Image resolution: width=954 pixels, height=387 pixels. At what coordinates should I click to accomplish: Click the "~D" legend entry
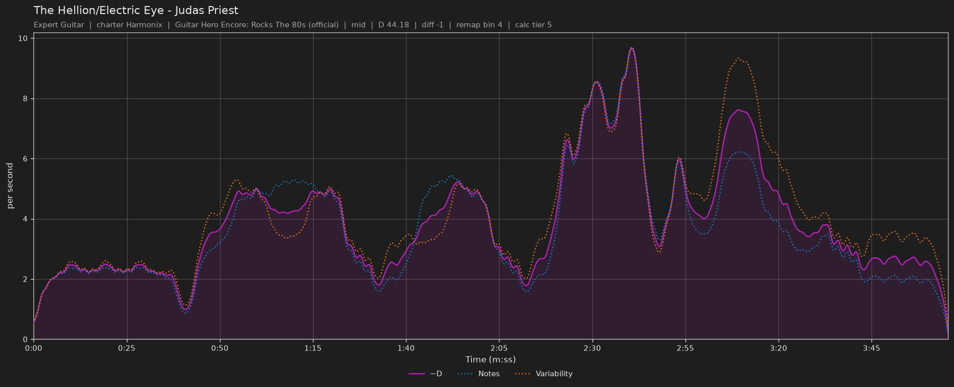[x=425, y=374]
